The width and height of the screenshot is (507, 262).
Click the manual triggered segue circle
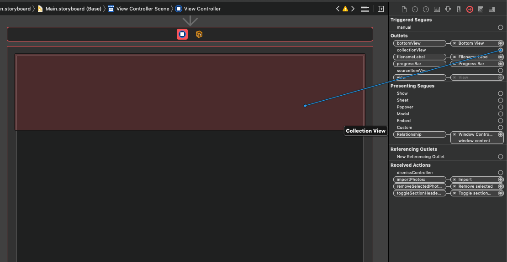click(501, 27)
